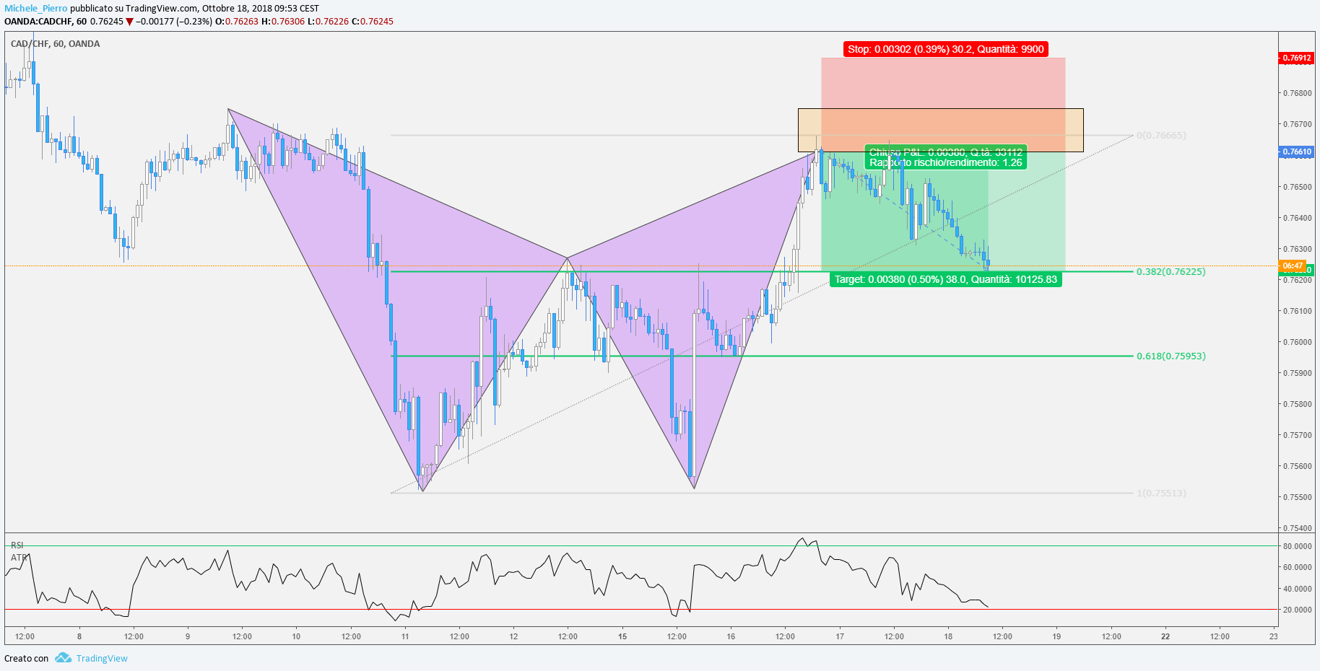
Task: Select the green Target label of the short position
Action: [946, 279]
